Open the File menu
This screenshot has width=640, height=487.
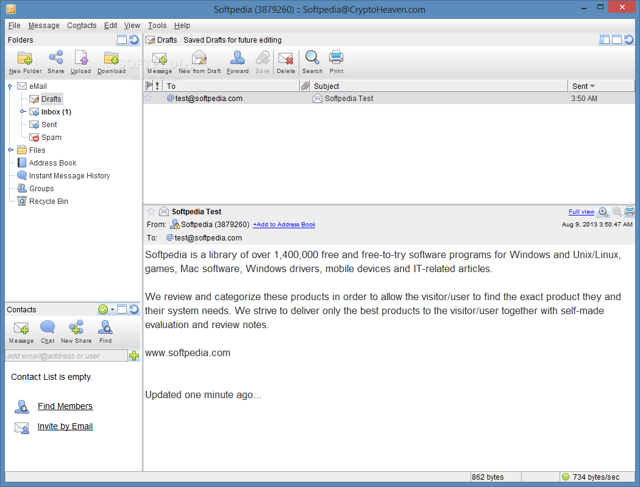click(14, 26)
